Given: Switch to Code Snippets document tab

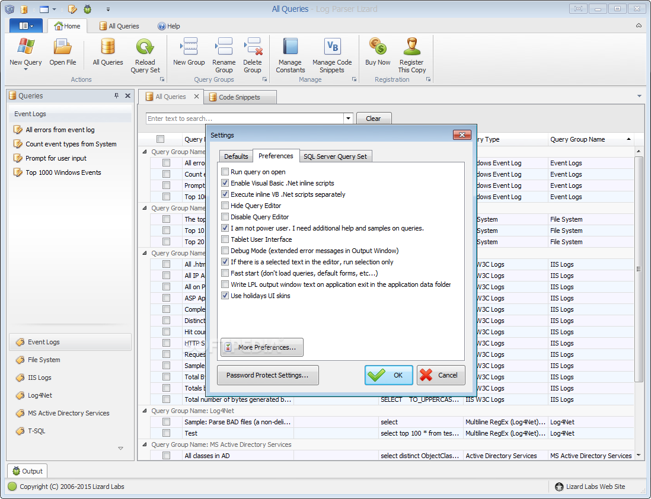Looking at the screenshot, I should (240, 97).
